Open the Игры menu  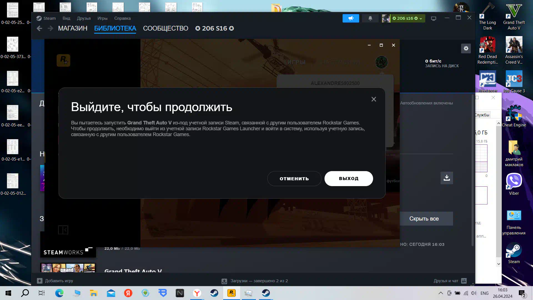[102, 18]
